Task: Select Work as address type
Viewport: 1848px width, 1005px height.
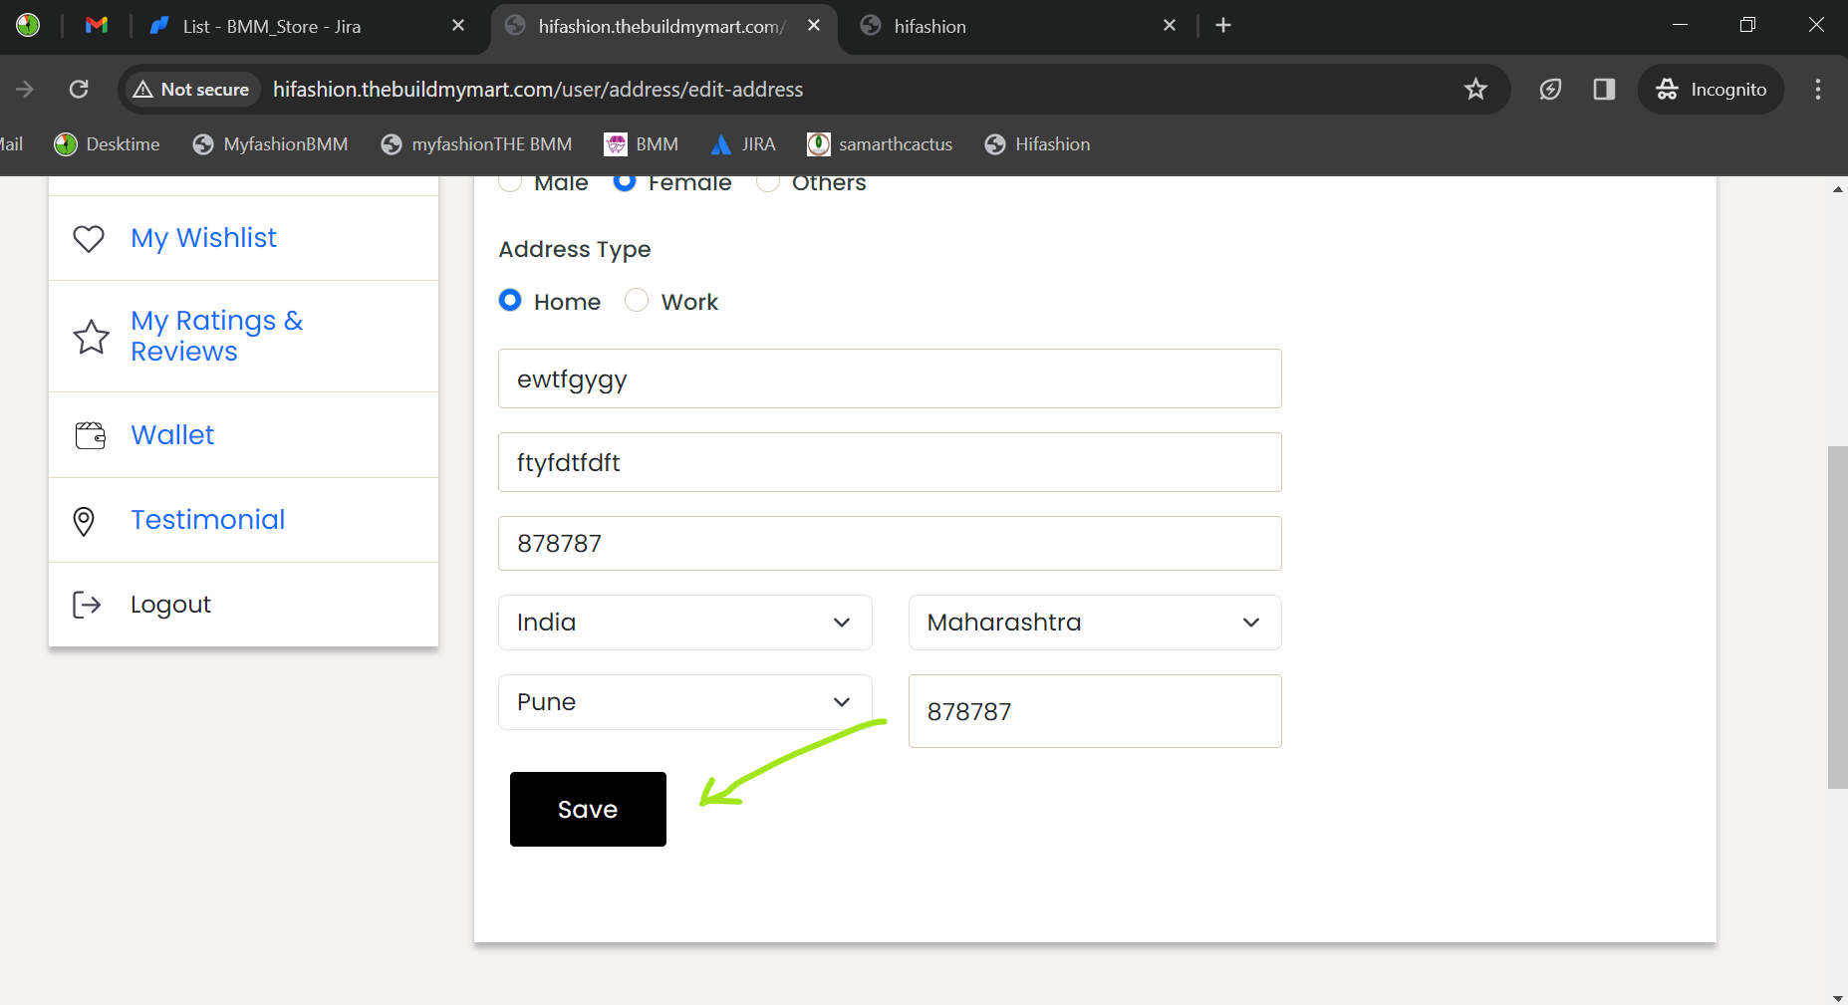Action: (637, 300)
